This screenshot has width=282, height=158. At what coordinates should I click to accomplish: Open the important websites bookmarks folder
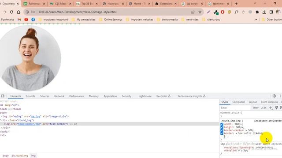[x=139, y=19]
